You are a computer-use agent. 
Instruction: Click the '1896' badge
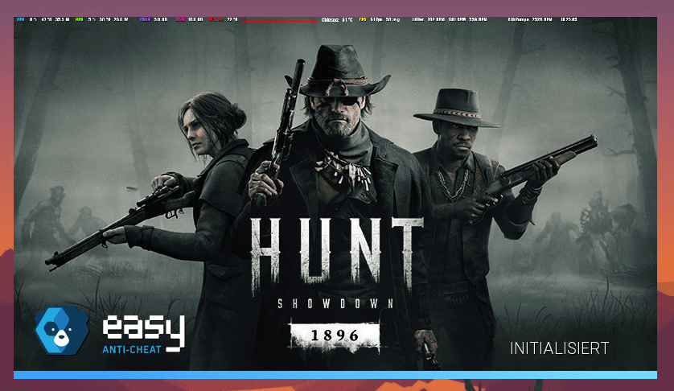tap(335, 335)
